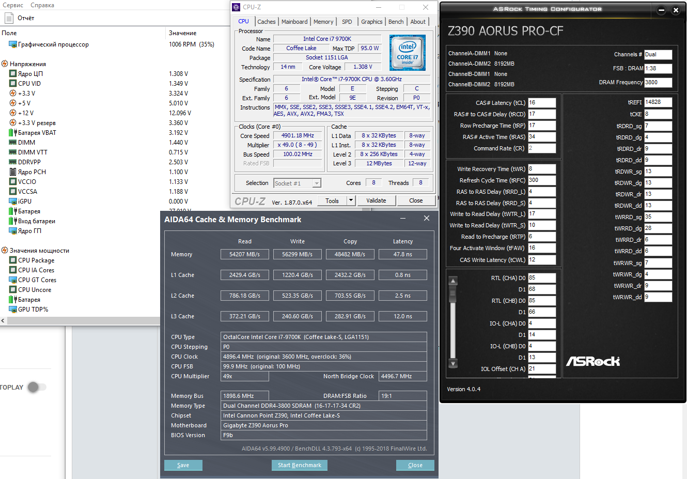Click the CPU Package row icon
Screen dimensions: 687x479
point(13,260)
